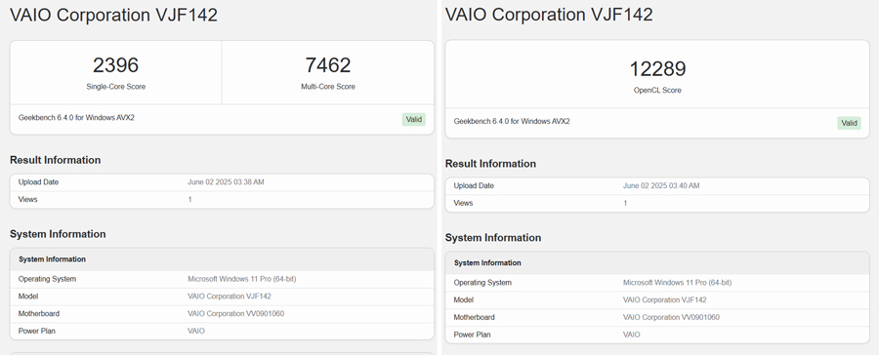Screen dimensions: 879x355
Task: Click the right Result Information heading
Action: pyautogui.click(x=490, y=164)
